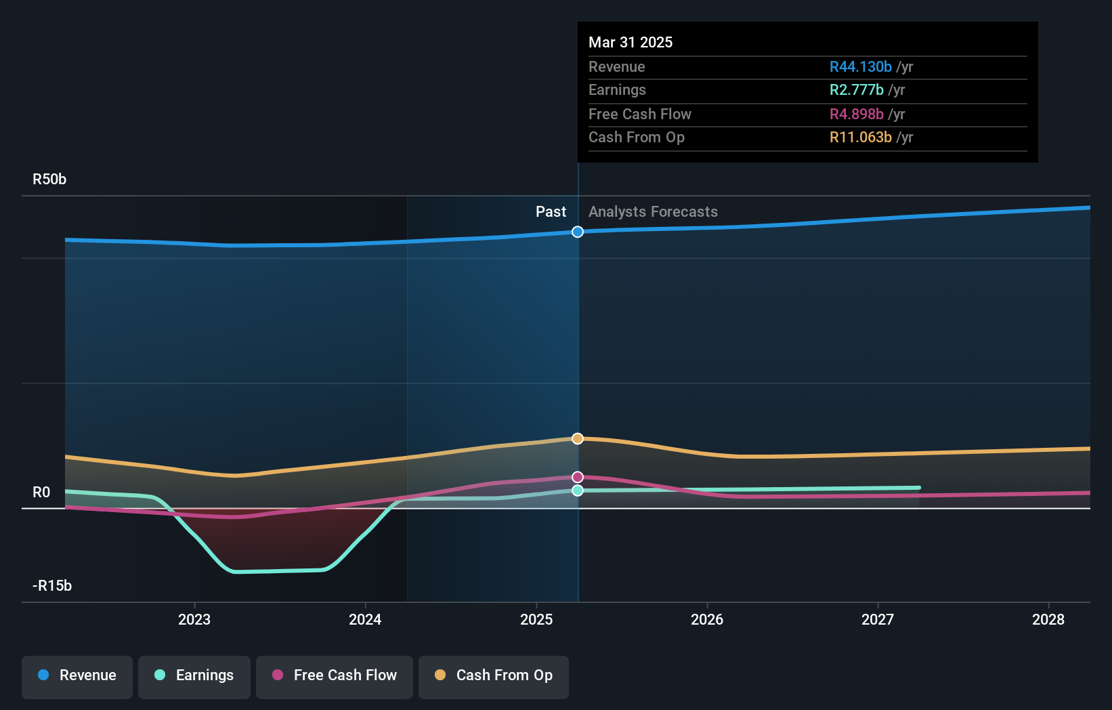
Task: Select the pink Free Cash Flow chart marker
Action: coord(577,477)
